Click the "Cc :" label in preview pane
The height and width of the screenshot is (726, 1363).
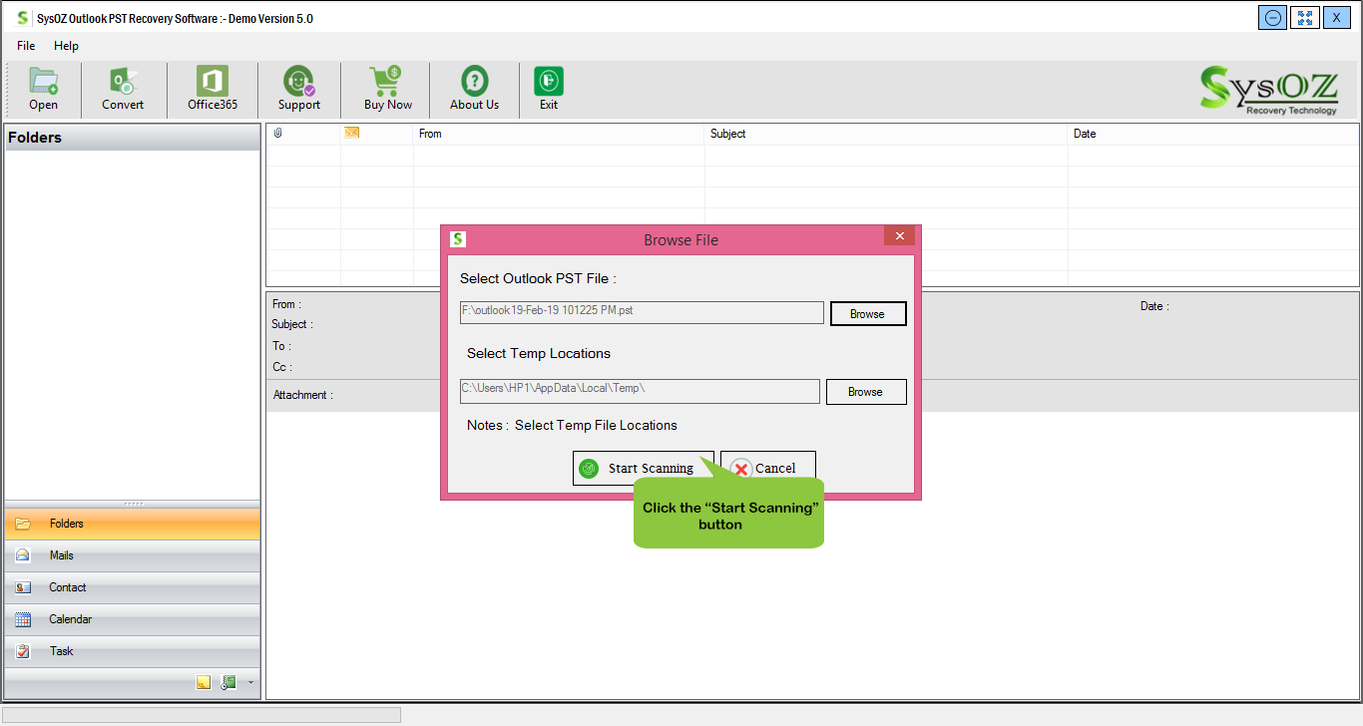(x=281, y=367)
